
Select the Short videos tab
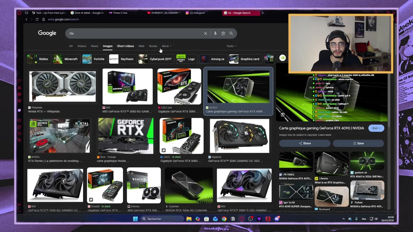click(x=126, y=46)
